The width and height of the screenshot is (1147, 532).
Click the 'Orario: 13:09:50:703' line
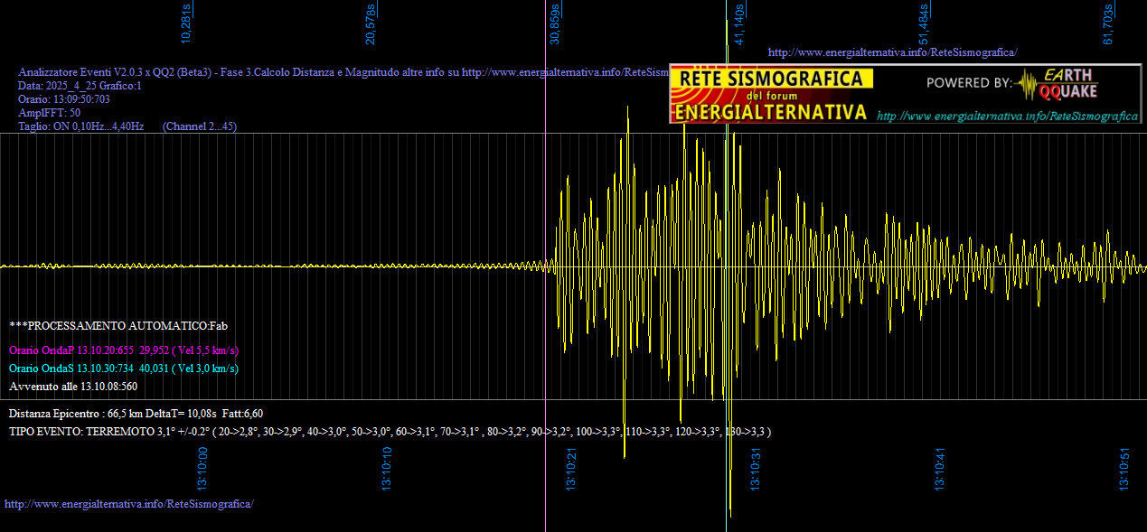coord(64,99)
